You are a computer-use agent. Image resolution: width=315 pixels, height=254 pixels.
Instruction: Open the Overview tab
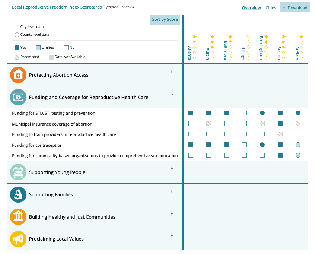251,7
